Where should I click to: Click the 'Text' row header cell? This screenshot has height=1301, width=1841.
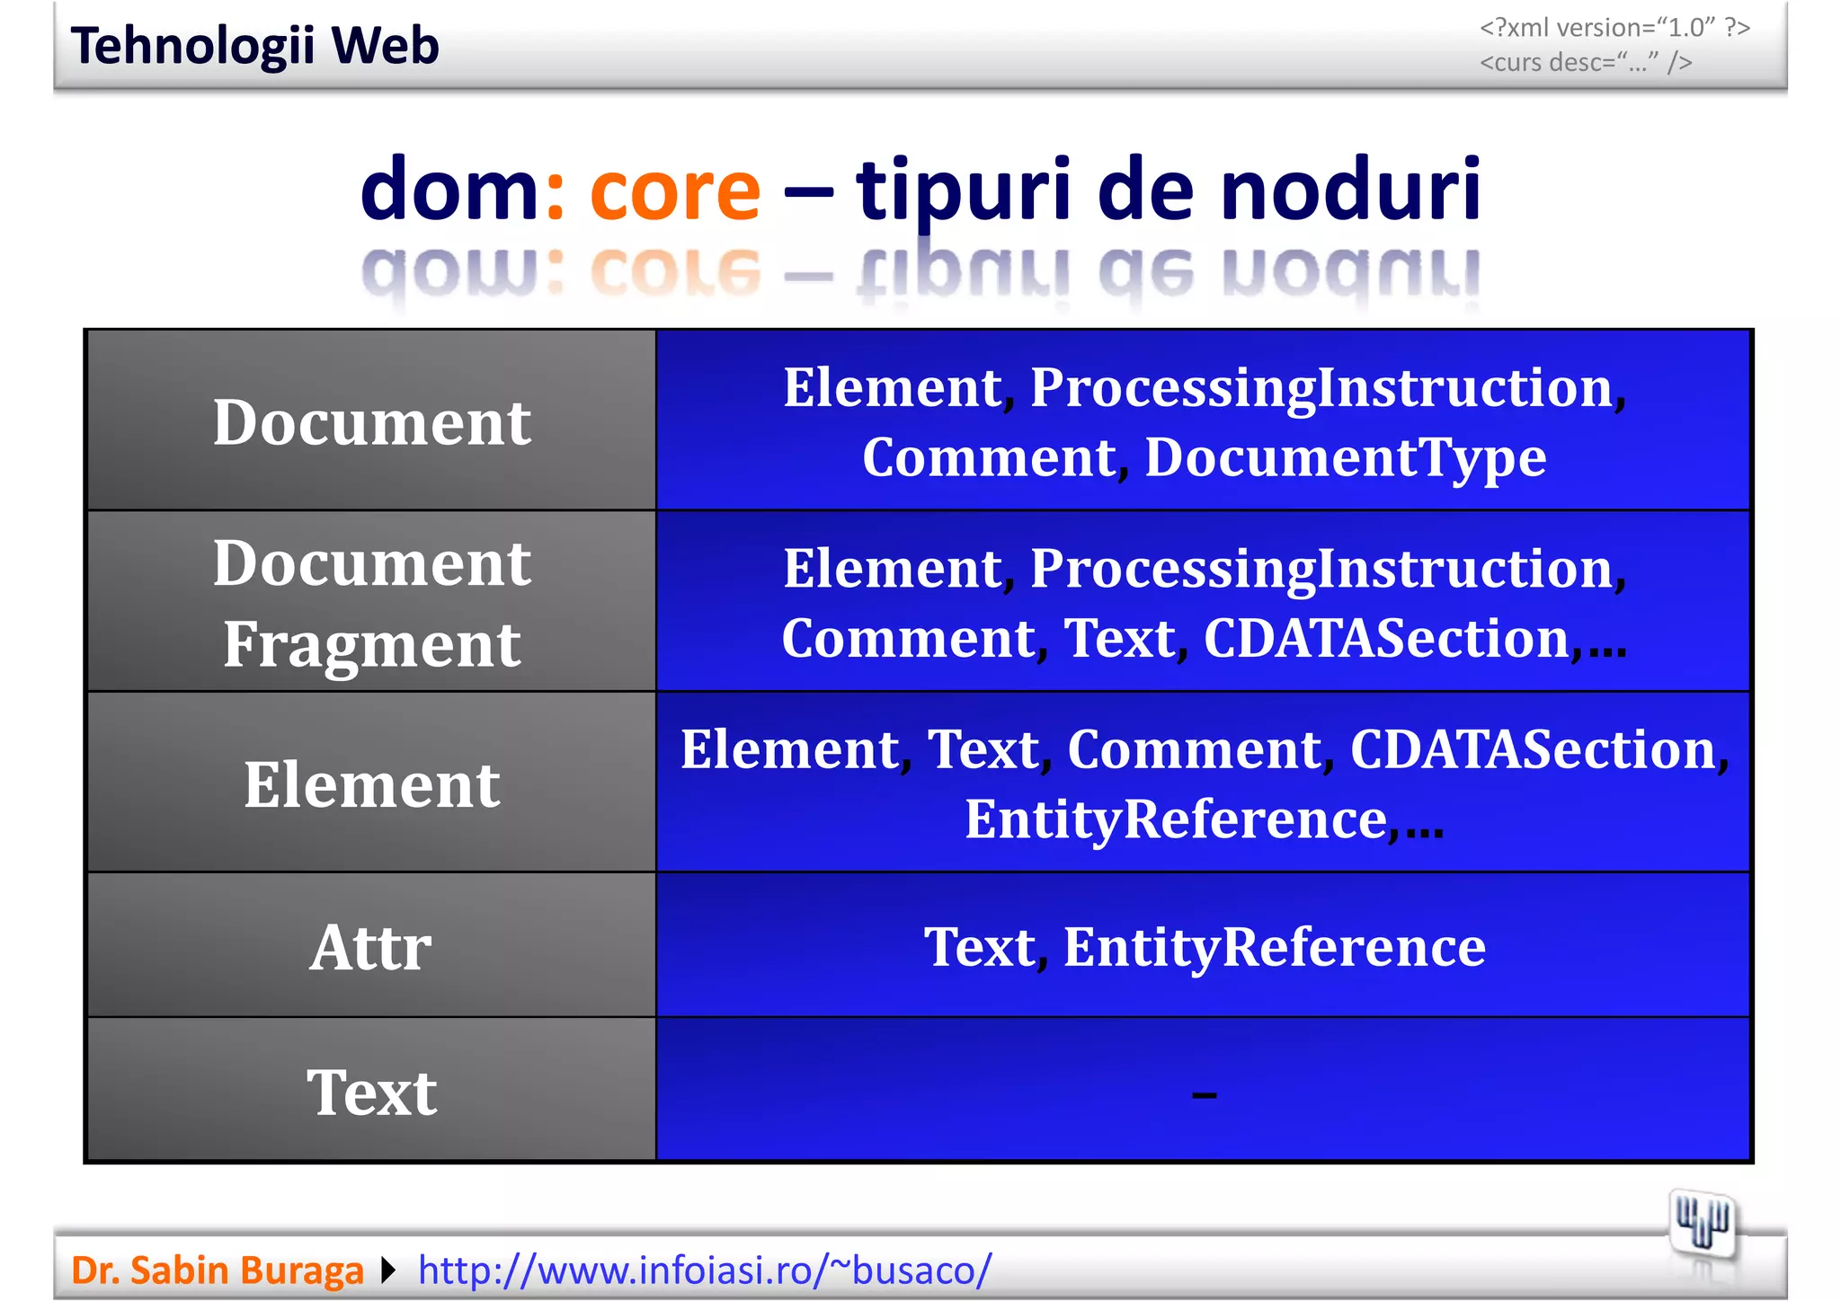pyautogui.click(x=371, y=1090)
